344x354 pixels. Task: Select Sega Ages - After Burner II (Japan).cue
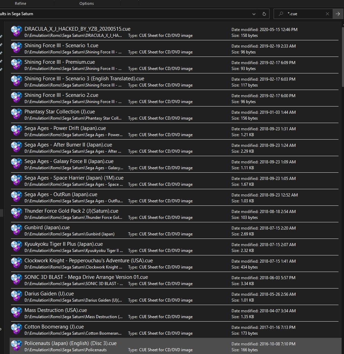point(68,145)
